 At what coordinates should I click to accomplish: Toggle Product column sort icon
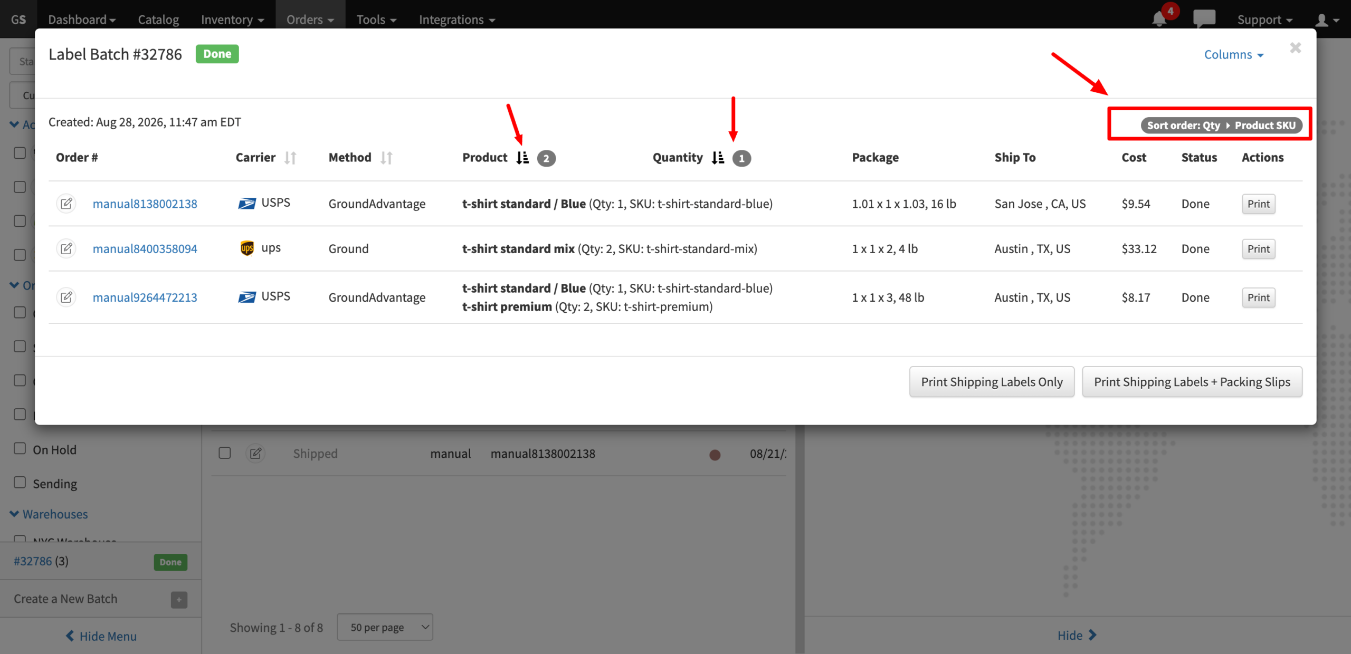click(522, 158)
